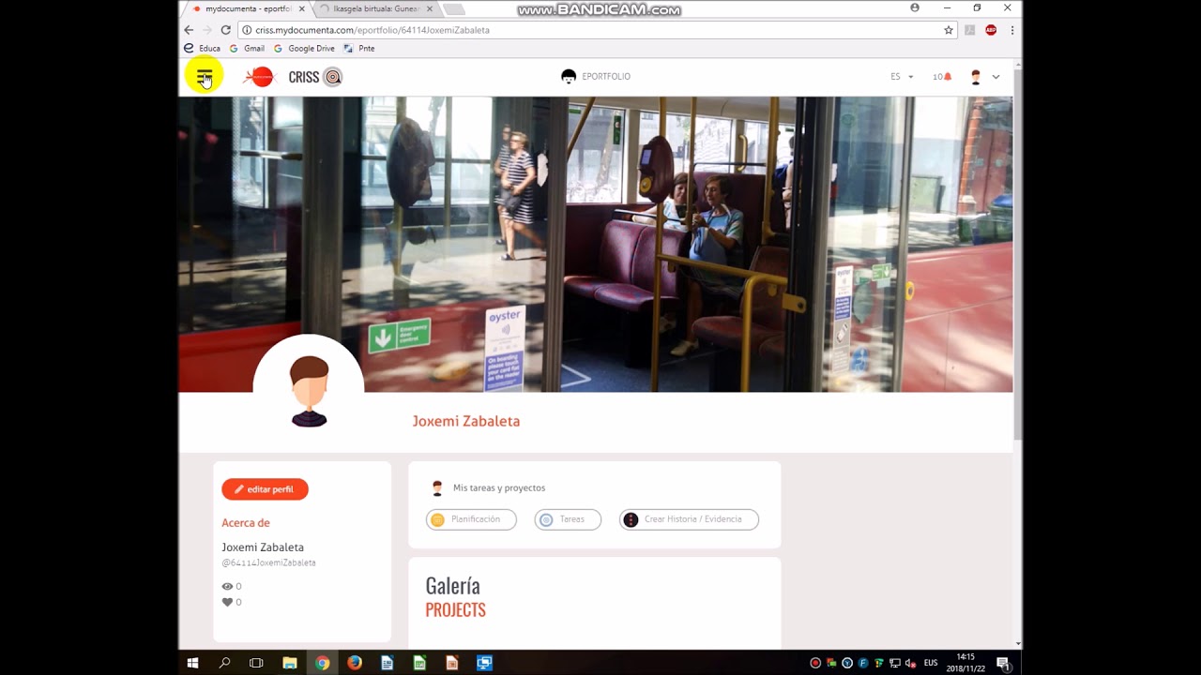Image resolution: width=1201 pixels, height=675 pixels.
Task: Expand the user account chevron
Action: pos(996,77)
